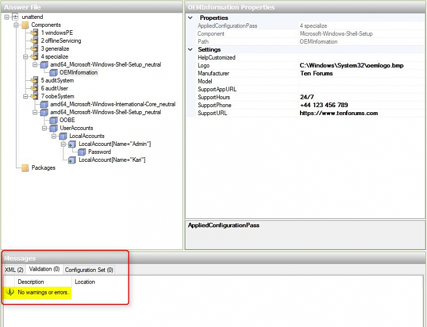Click the Component property label
Viewport: 427px width, 327px height.
(x=211, y=34)
